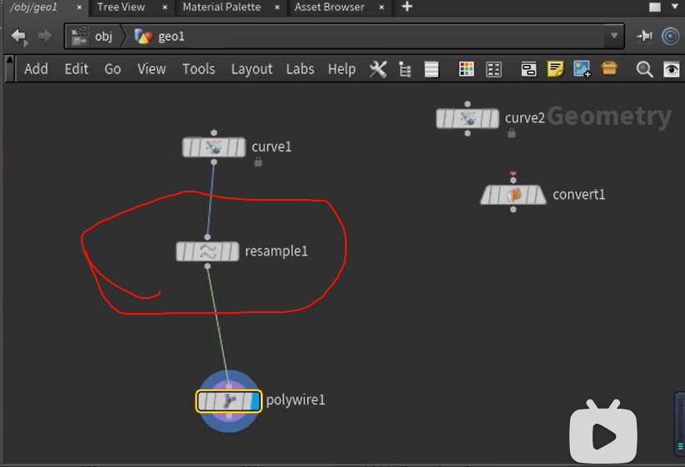The width and height of the screenshot is (685, 467).
Task: Click the convert1 node name label
Action: [579, 195]
